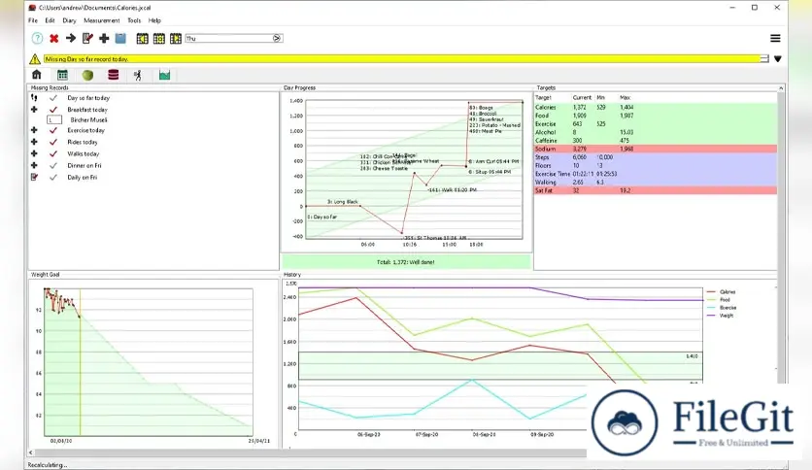The height and width of the screenshot is (470, 812).
Task: Click plus icon beside Dinner on Fri
Action: tap(34, 166)
